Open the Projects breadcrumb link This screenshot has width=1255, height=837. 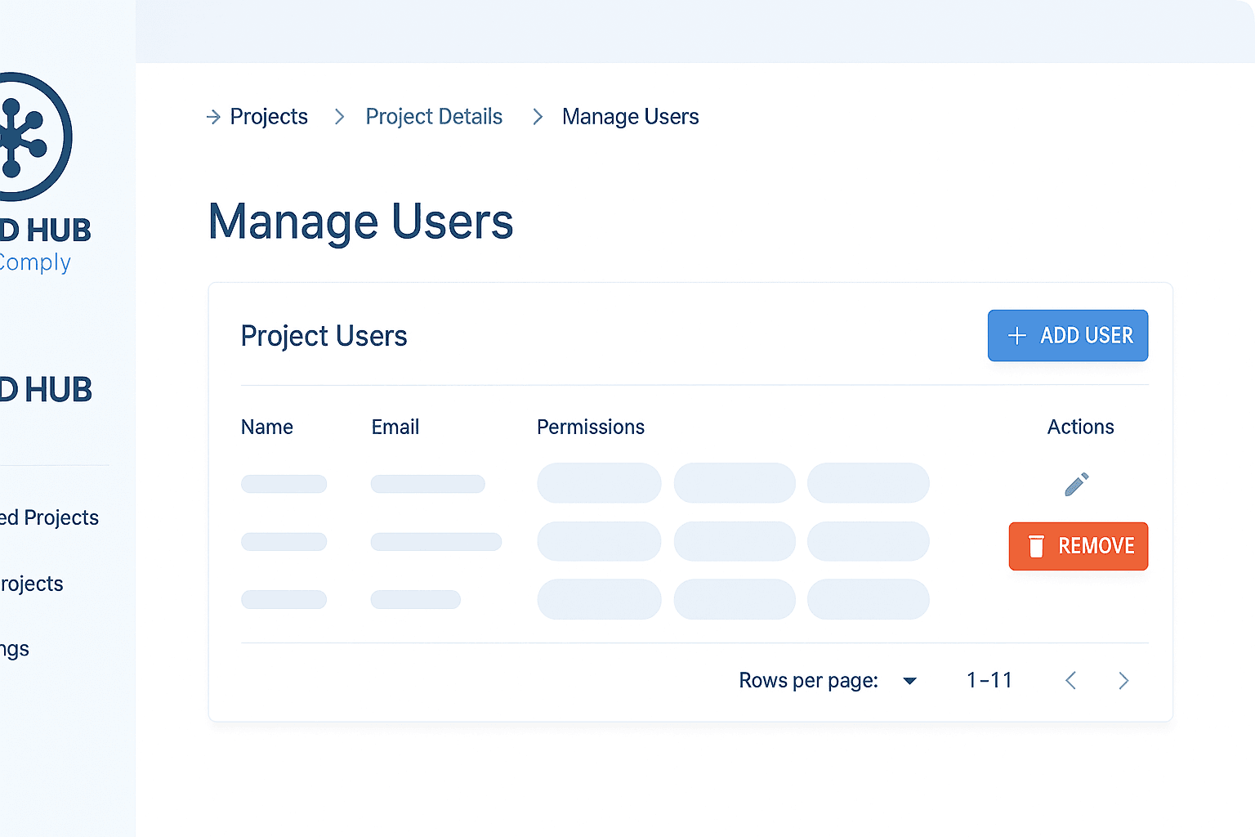[x=269, y=117]
